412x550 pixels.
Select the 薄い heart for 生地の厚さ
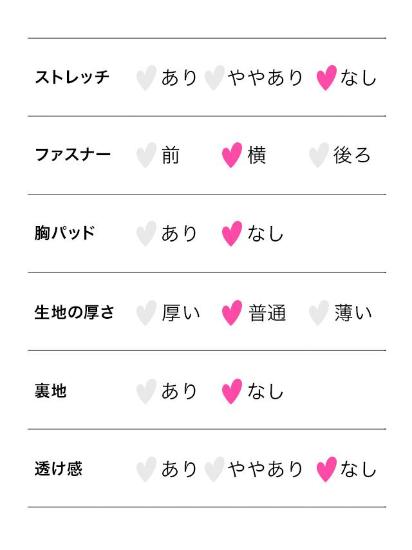tap(318, 313)
